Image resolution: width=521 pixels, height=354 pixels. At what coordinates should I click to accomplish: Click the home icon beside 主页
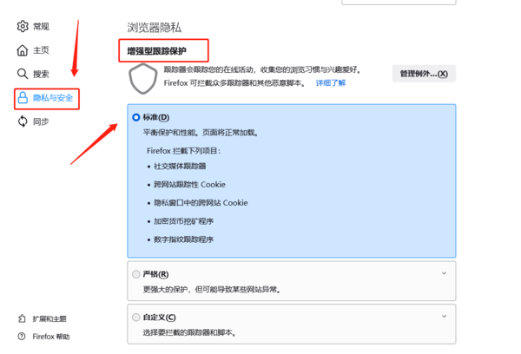(x=23, y=50)
